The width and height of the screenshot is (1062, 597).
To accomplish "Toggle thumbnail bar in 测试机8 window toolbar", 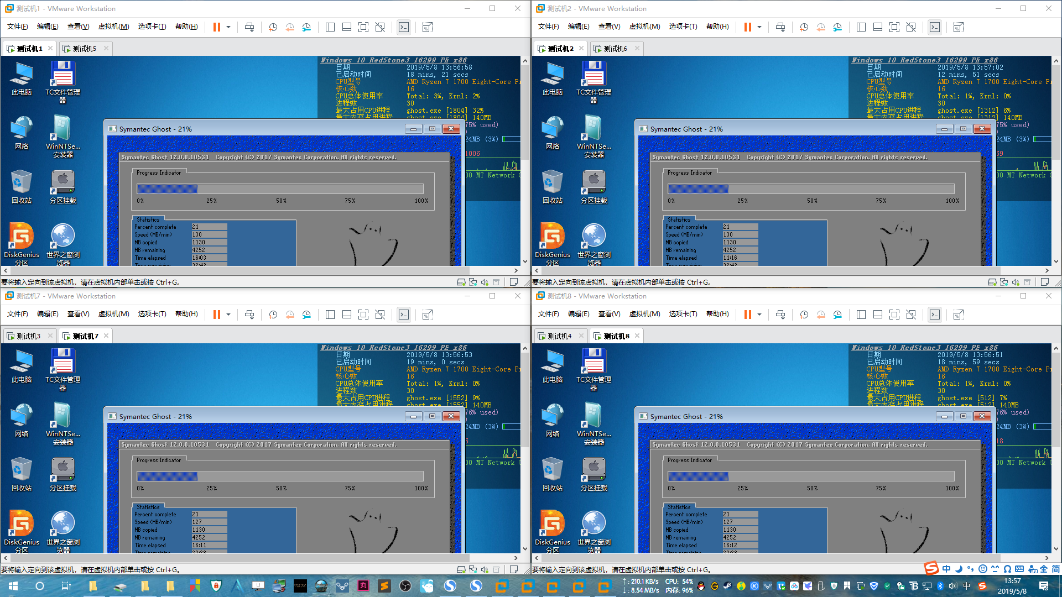I will pos(878,315).
